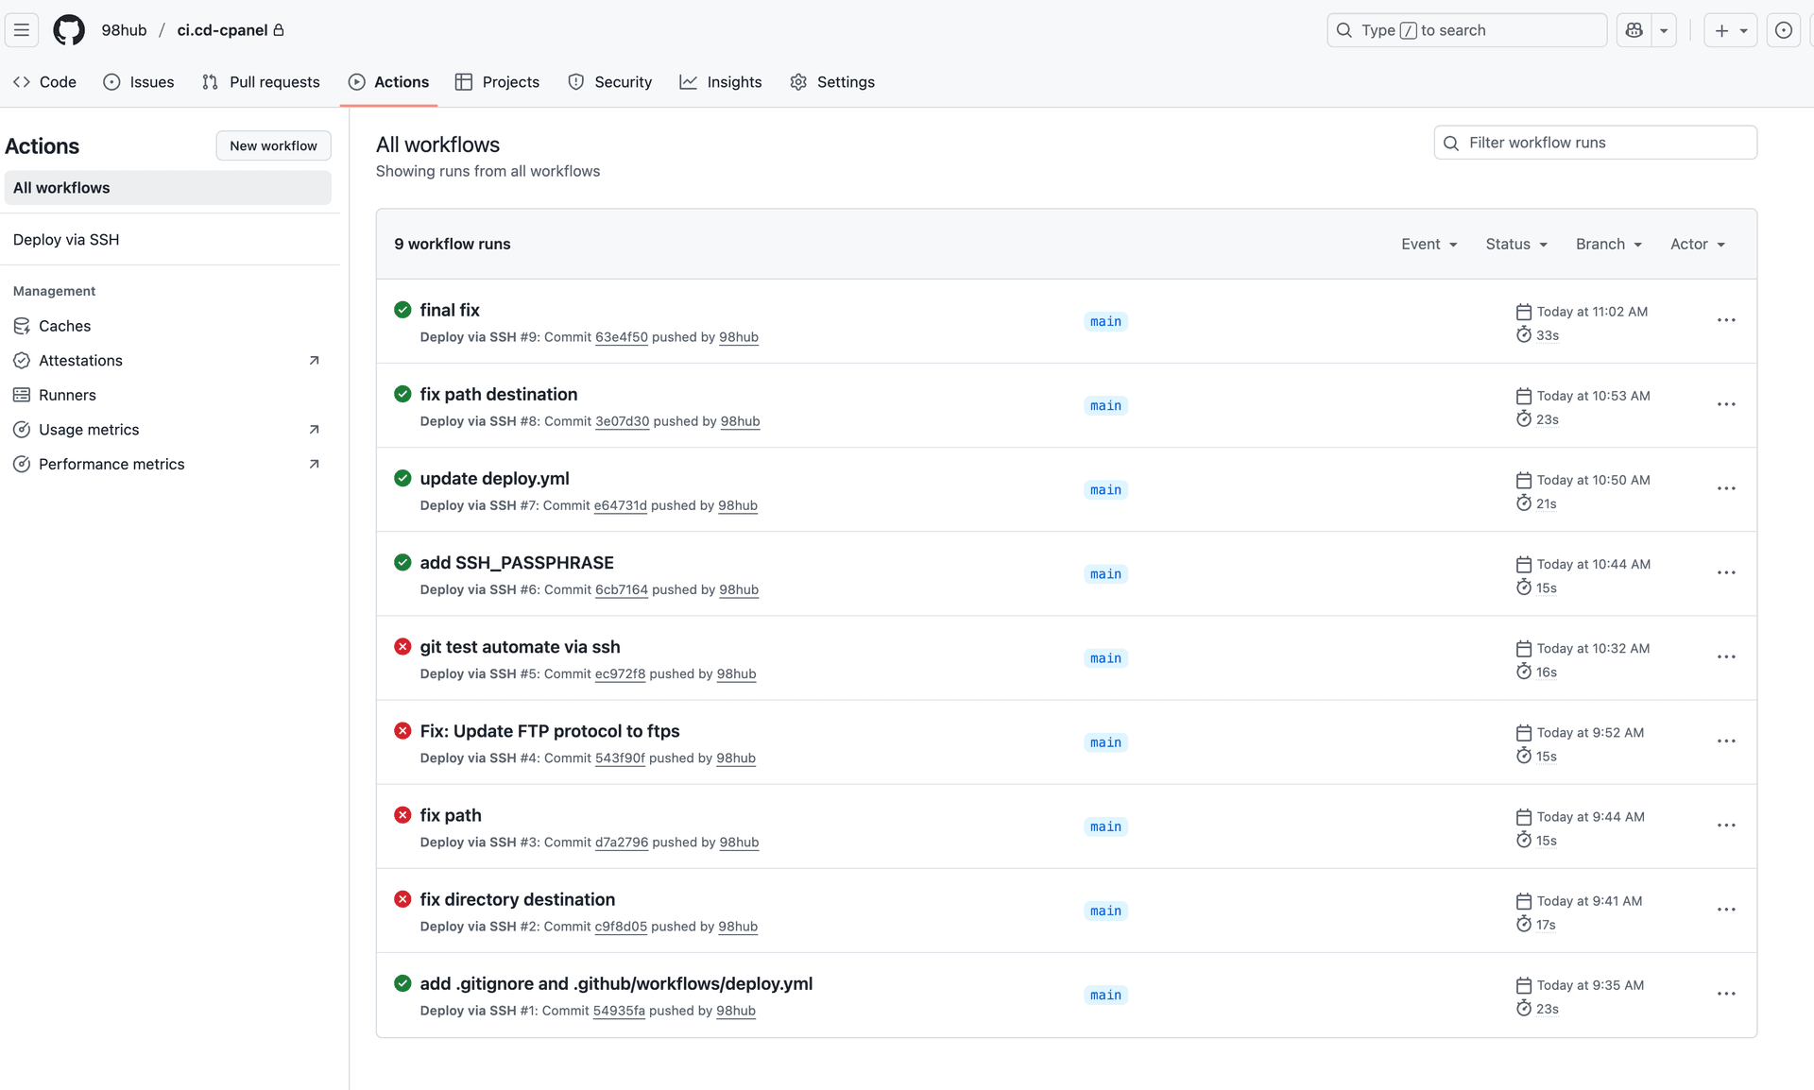The width and height of the screenshot is (1814, 1090).
Task: Open Usage metrics via its external-link arrow
Action: coord(315,429)
